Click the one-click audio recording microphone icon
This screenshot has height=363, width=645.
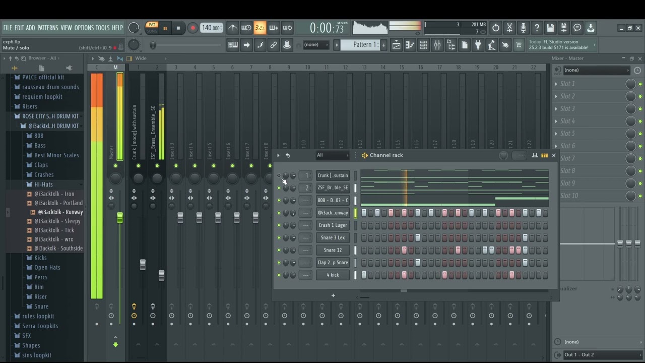[x=523, y=28]
